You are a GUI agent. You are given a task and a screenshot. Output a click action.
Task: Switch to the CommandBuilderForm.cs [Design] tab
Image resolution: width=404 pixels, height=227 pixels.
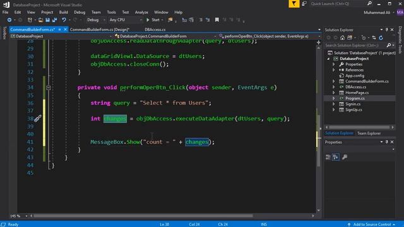pyautogui.click(x=100, y=30)
